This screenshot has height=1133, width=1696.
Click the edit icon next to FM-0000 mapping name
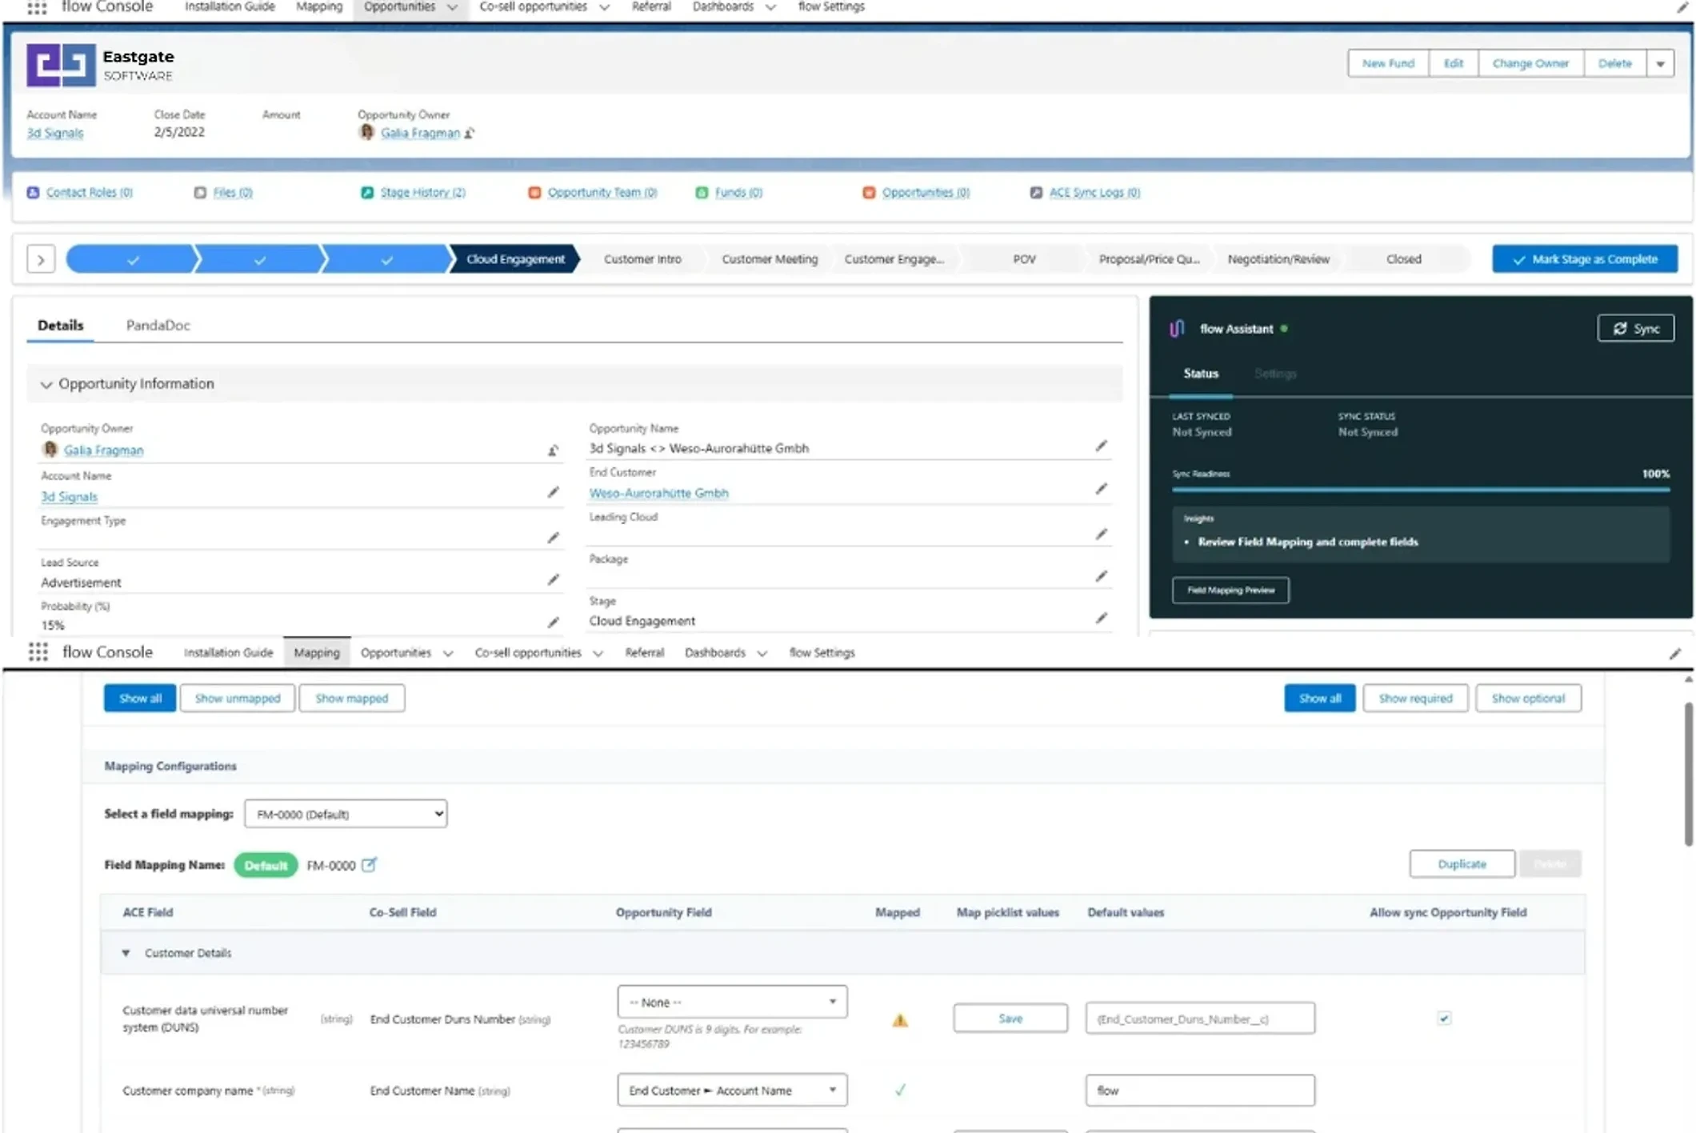pyautogui.click(x=369, y=865)
